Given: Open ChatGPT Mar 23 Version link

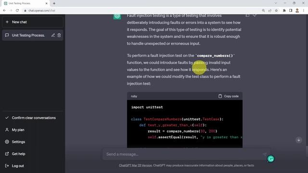Looking at the screenshot, I should pyautogui.click(x=135, y=165).
